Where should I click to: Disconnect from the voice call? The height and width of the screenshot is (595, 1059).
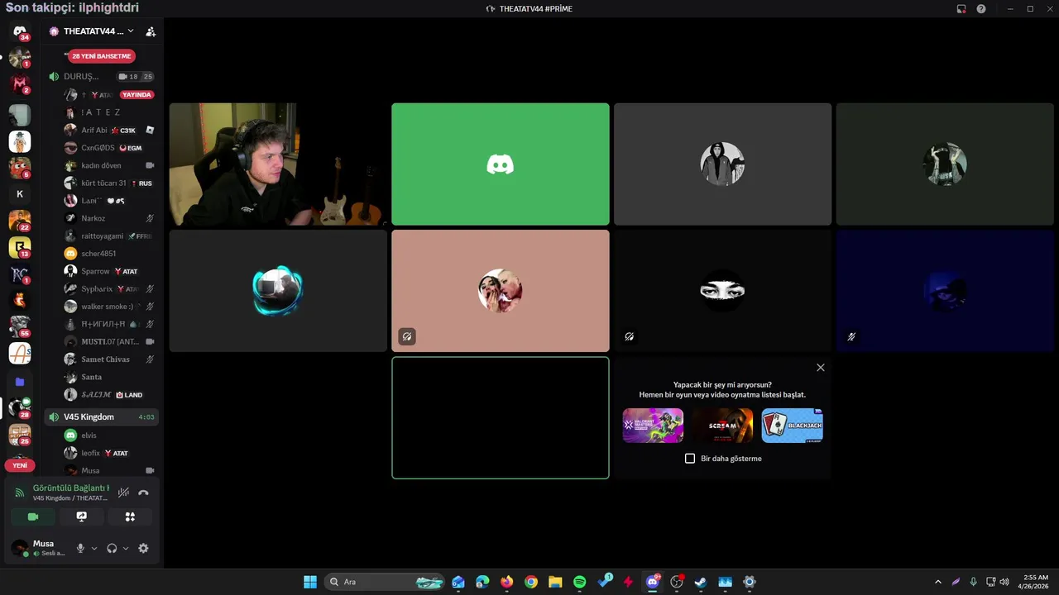coord(143,493)
